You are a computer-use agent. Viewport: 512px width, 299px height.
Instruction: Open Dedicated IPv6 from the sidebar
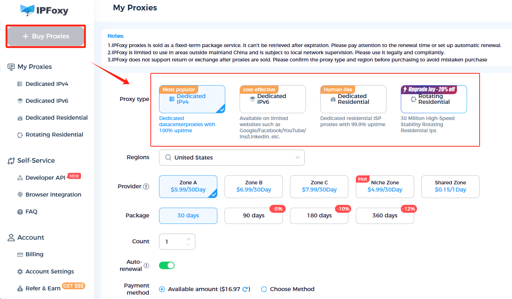[21, 101]
